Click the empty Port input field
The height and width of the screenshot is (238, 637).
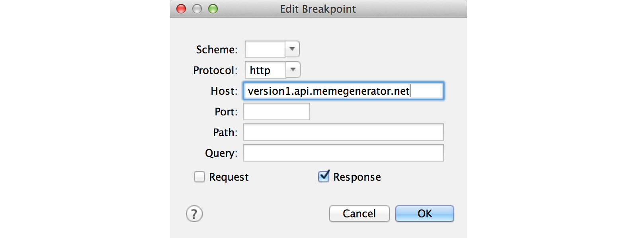click(x=277, y=111)
